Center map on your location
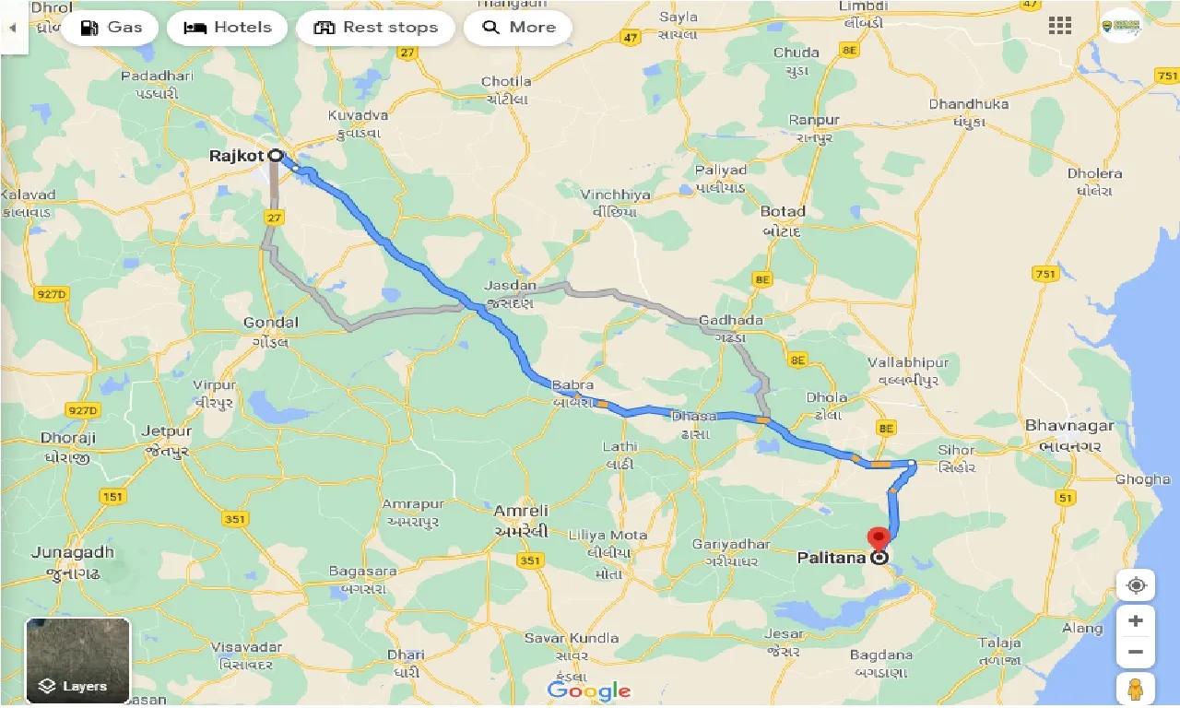 click(x=1136, y=585)
